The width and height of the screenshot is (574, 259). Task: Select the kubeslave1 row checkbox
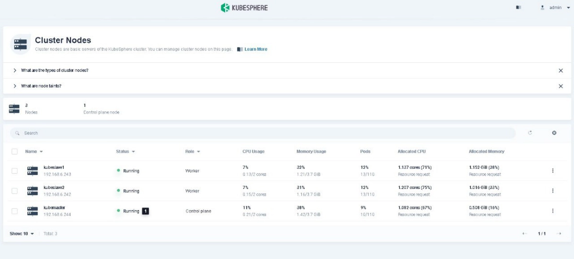(15, 171)
